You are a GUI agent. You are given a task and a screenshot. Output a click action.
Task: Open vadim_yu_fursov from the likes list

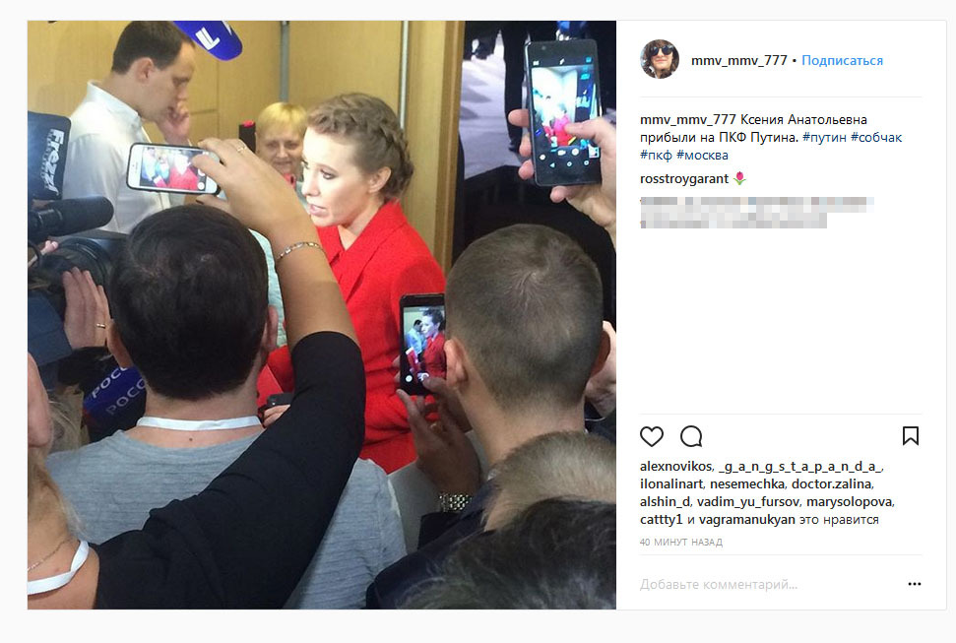pyautogui.click(x=747, y=501)
